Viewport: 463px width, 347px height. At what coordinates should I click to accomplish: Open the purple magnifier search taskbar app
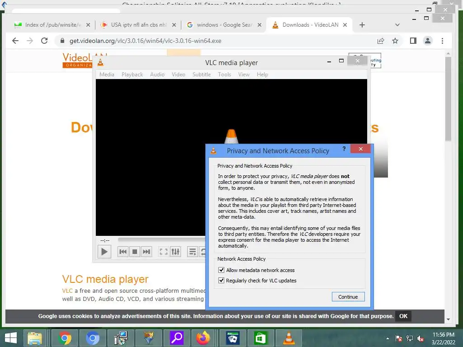(177, 338)
